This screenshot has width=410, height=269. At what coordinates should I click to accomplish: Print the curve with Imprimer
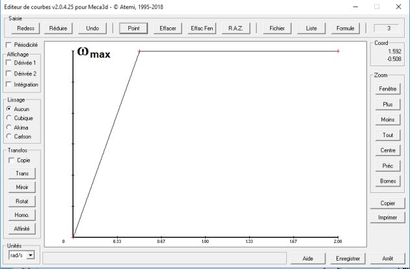(387, 218)
